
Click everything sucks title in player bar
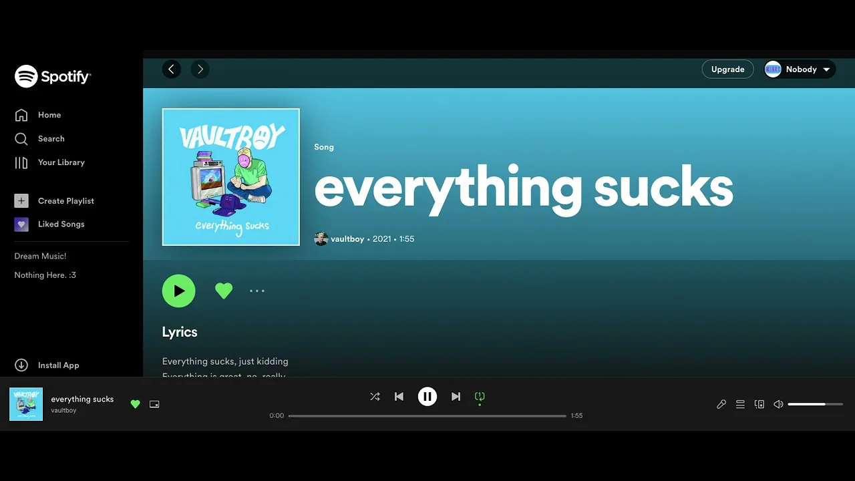pyautogui.click(x=82, y=399)
